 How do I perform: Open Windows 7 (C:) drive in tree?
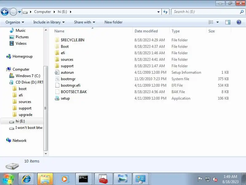pyautogui.click(x=28, y=76)
